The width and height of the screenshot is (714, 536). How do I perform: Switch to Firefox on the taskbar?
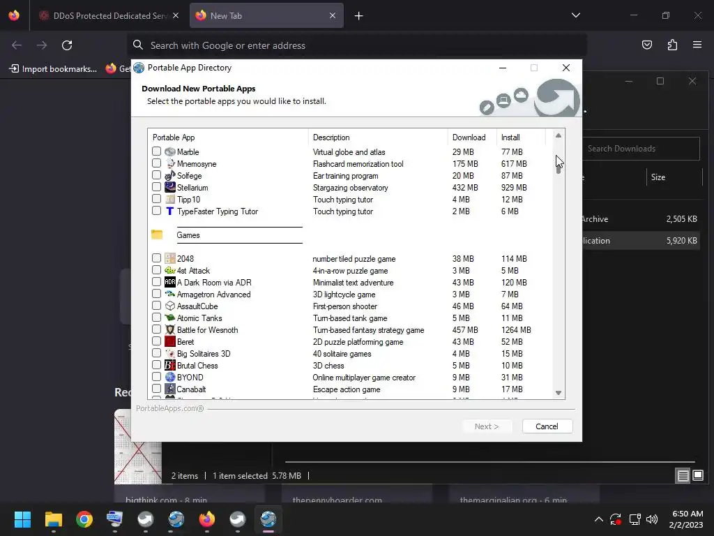[x=206, y=519]
